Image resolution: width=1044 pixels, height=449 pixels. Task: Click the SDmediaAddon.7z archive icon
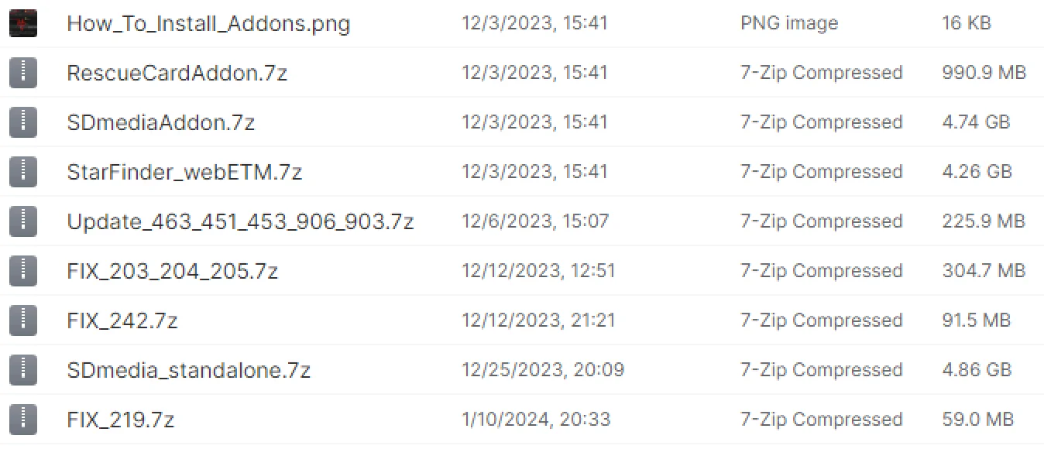tap(23, 122)
